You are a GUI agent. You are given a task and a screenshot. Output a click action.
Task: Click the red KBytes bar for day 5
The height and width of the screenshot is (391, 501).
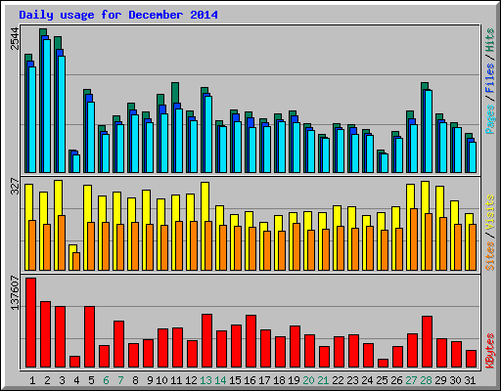pos(90,336)
